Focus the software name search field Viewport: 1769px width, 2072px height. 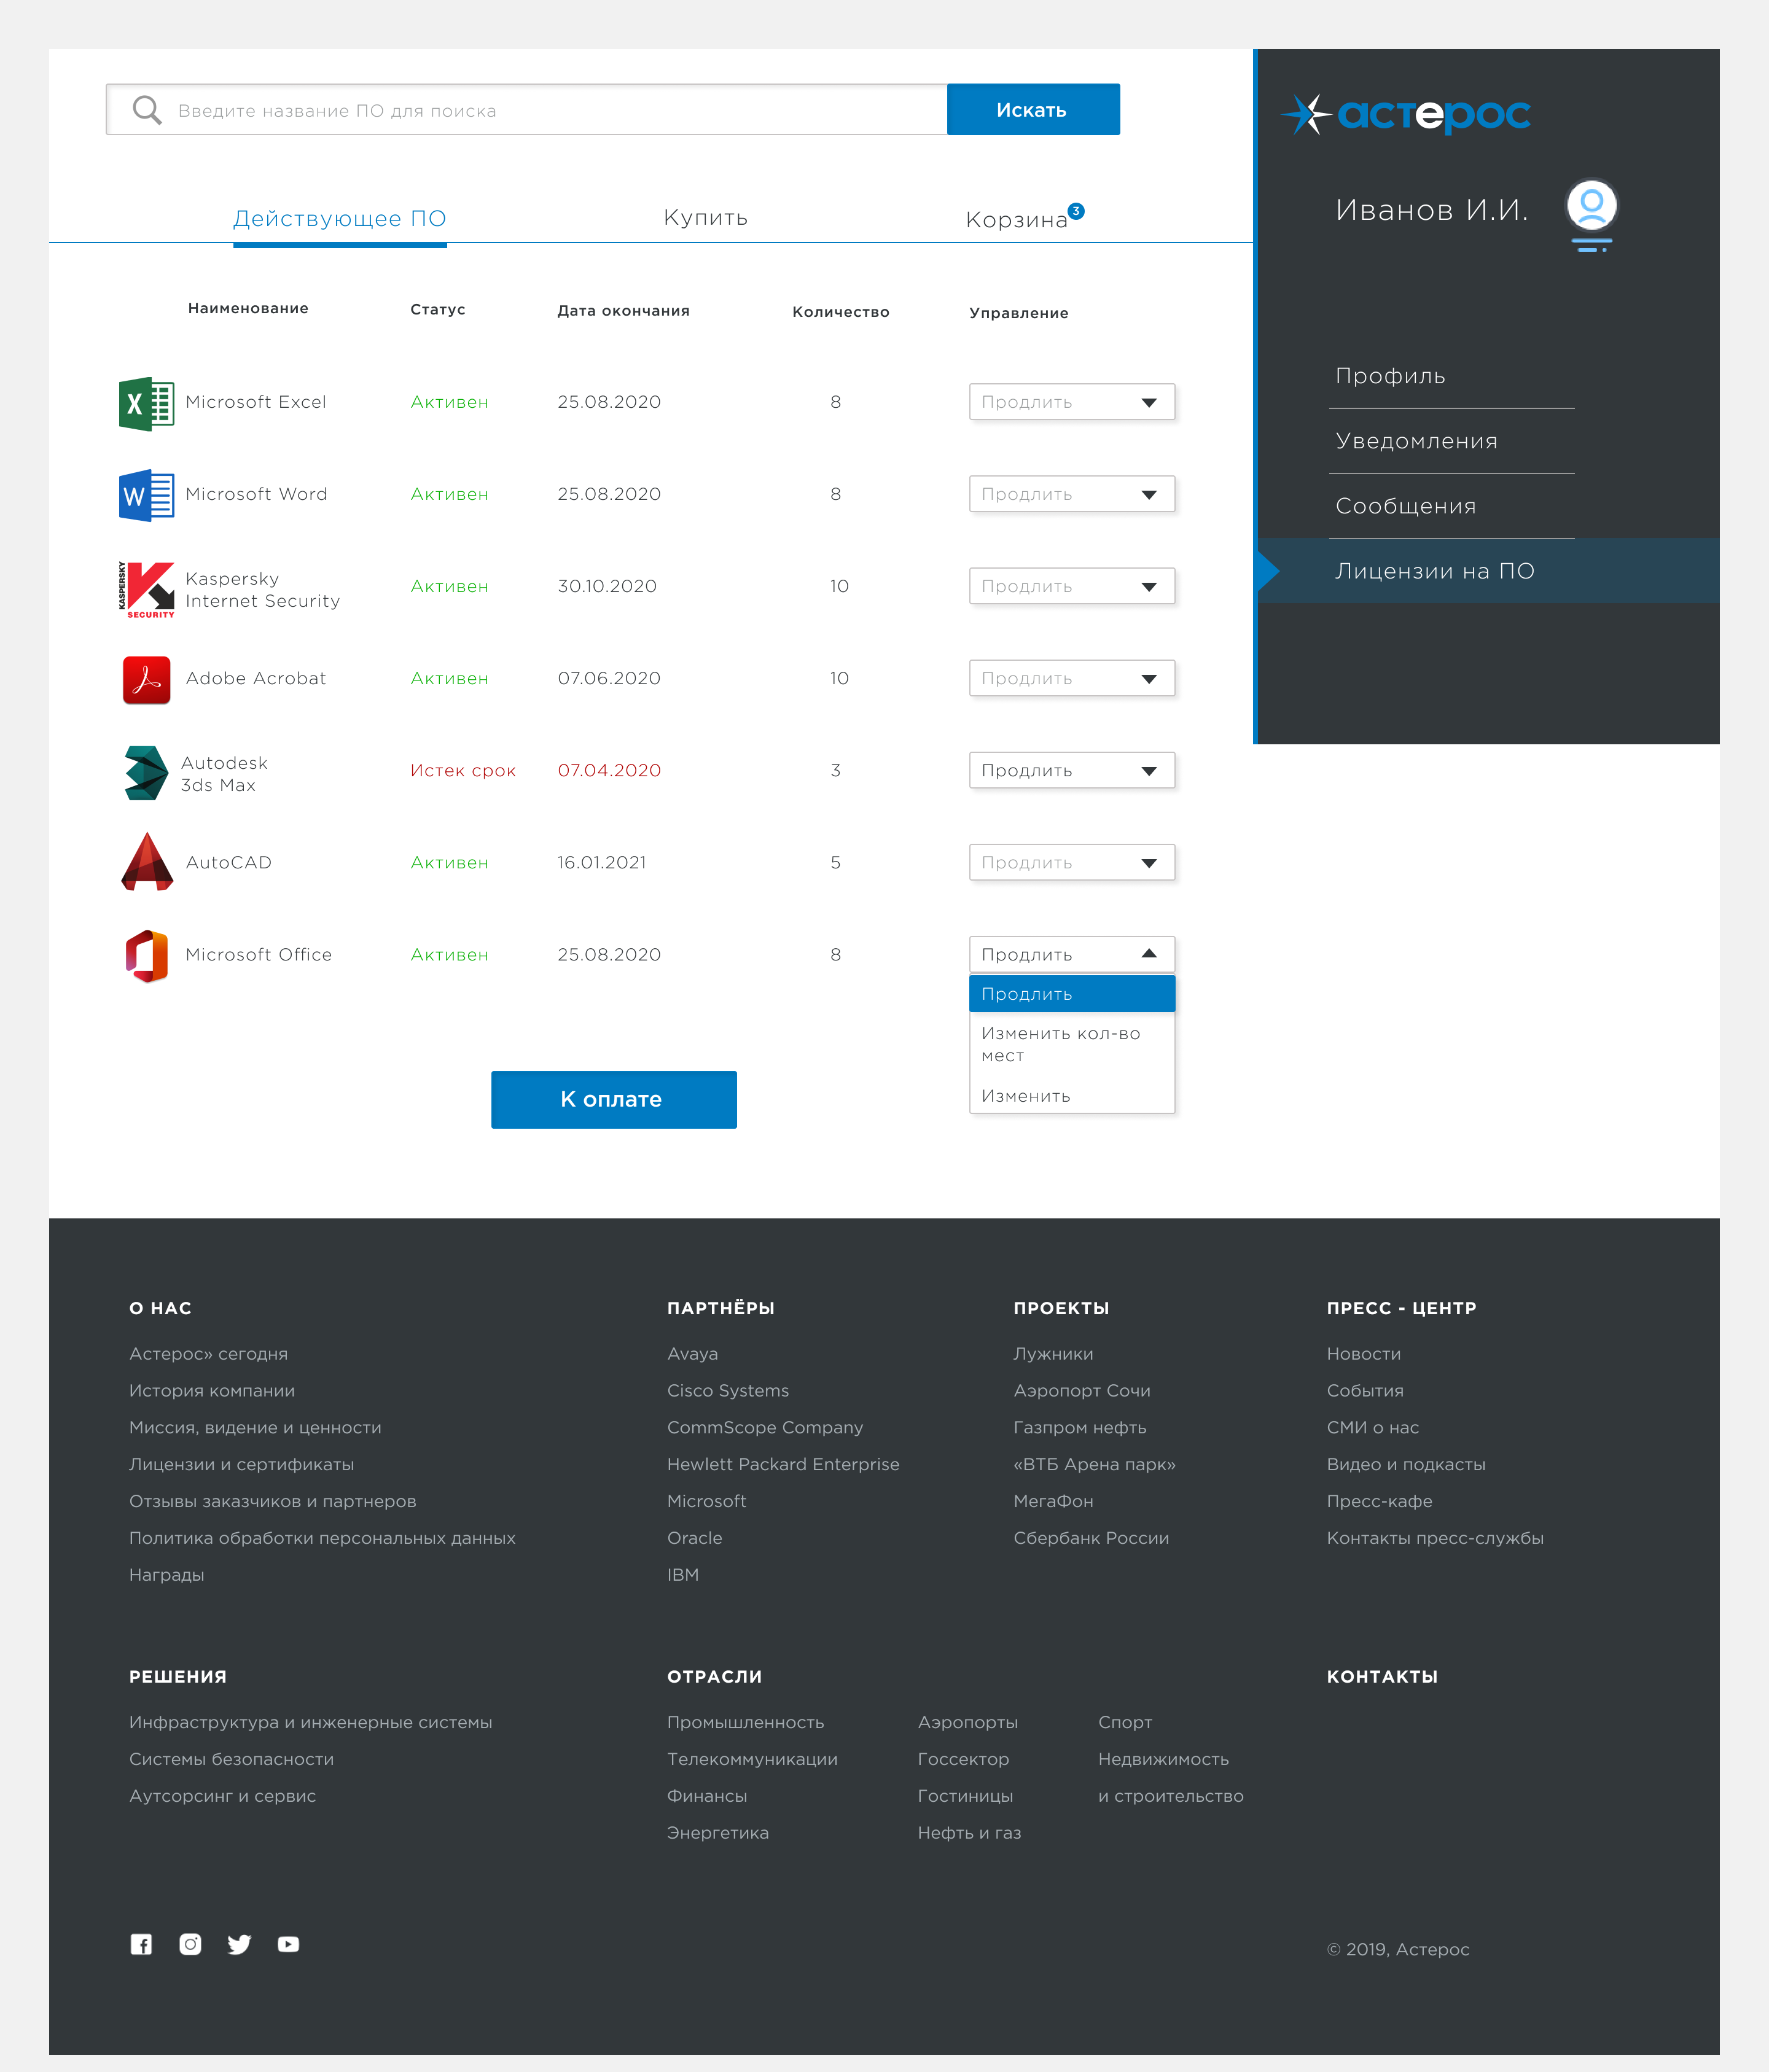pos(527,110)
